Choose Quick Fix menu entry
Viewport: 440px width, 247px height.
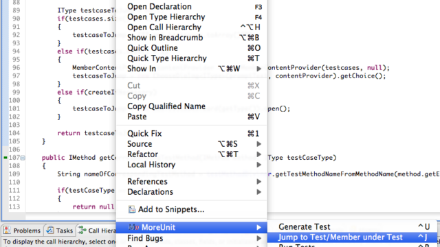click(192, 134)
